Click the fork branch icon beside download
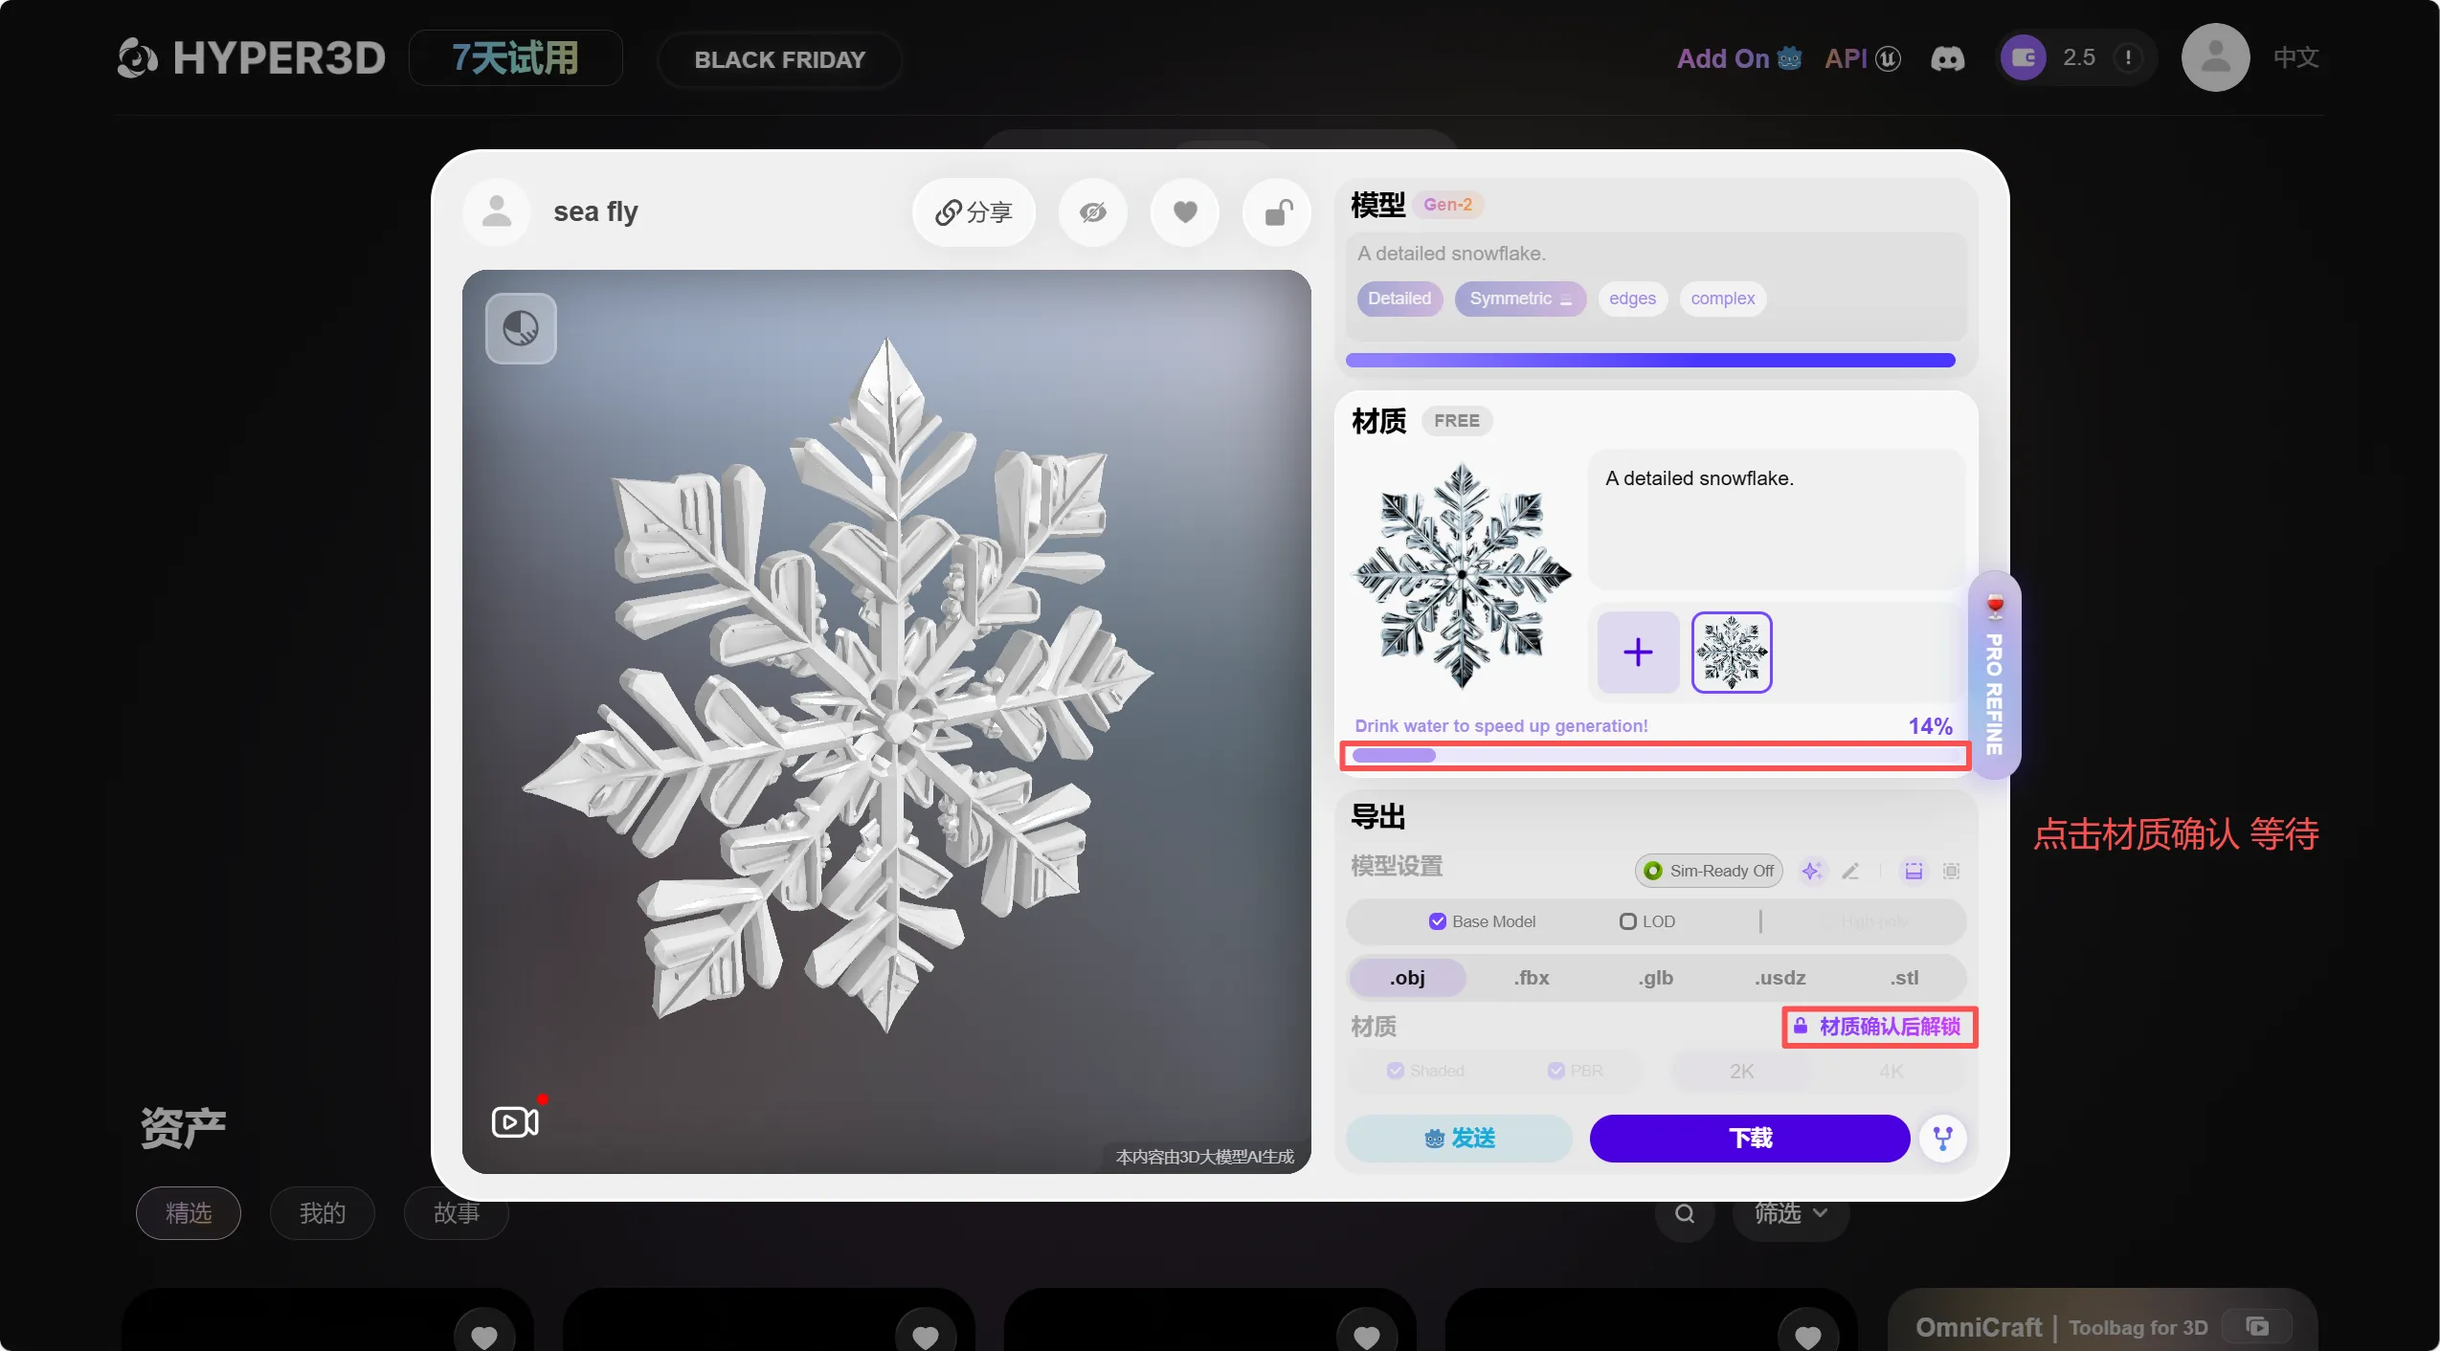The width and height of the screenshot is (2440, 1351). (1942, 1139)
